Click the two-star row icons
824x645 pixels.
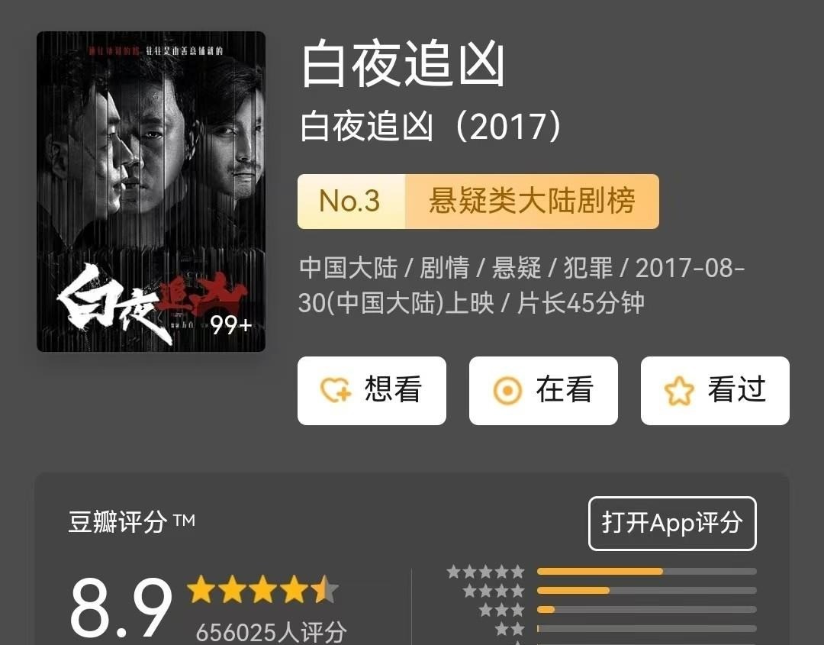pos(510,628)
